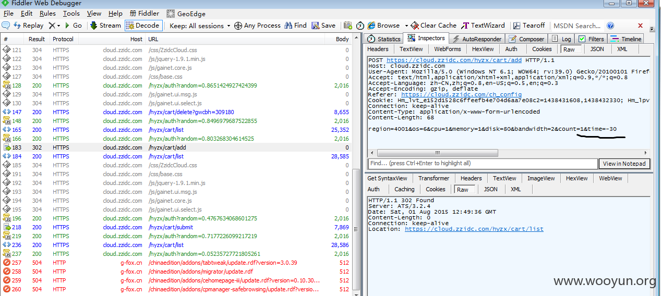Open the GeoEdge menu item
This screenshot has width=661, height=296.
tap(186, 14)
